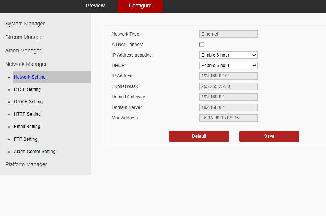The image size is (326, 216).
Task: Click the IP Address adaptive label
Action: click(132, 55)
